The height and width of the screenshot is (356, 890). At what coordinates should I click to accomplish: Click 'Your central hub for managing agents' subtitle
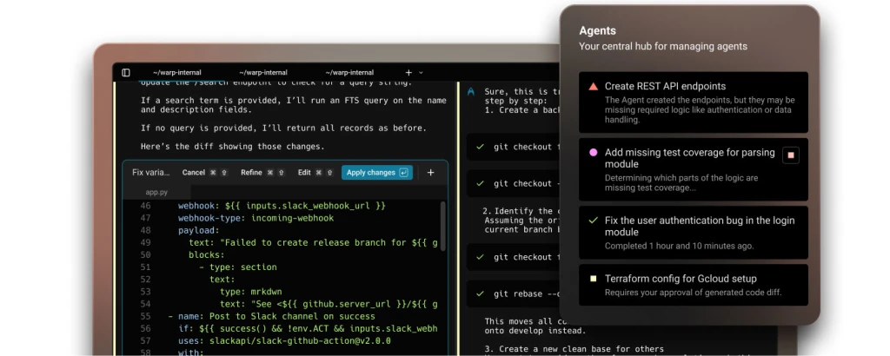(663, 47)
